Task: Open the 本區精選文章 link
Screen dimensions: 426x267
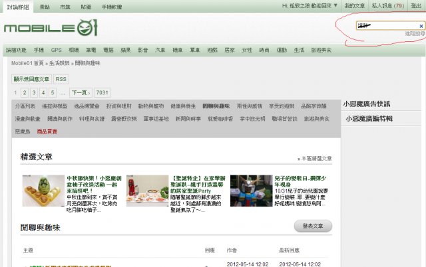Action: pyautogui.click(x=317, y=158)
